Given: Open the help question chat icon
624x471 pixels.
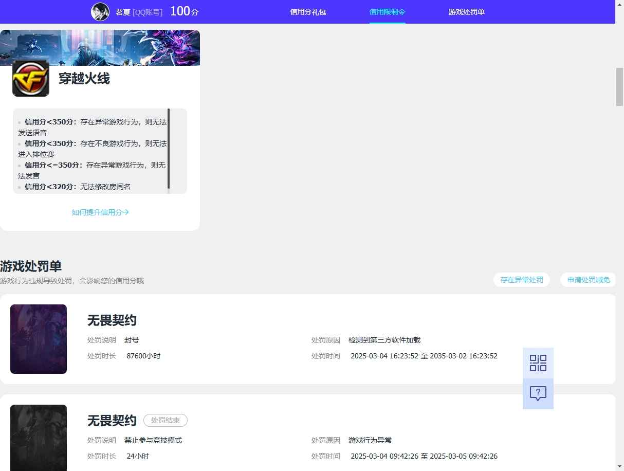Looking at the screenshot, I should point(538,394).
